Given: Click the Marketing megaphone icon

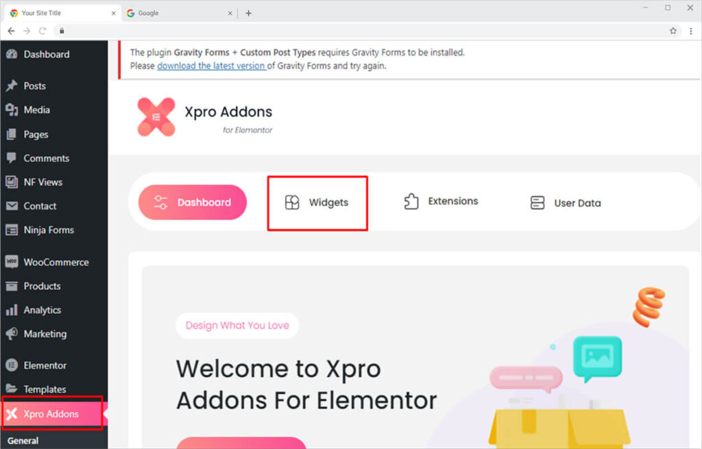Looking at the screenshot, I should click(x=12, y=334).
